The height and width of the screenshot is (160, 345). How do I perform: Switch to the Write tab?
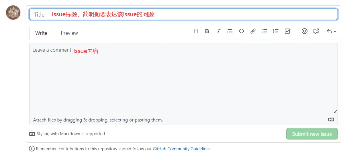click(41, 33)
